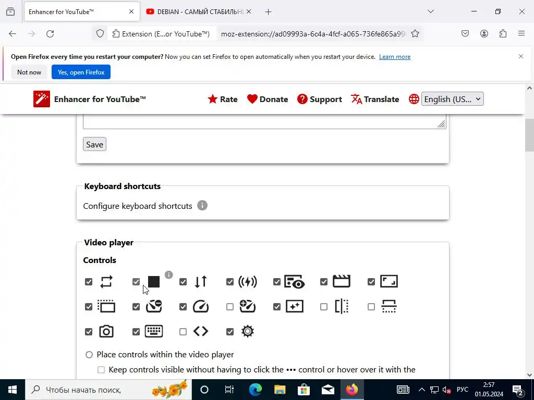Uncheck the up-down arrows control checkbox
This screenshot has width=534, height=400.
183,282
